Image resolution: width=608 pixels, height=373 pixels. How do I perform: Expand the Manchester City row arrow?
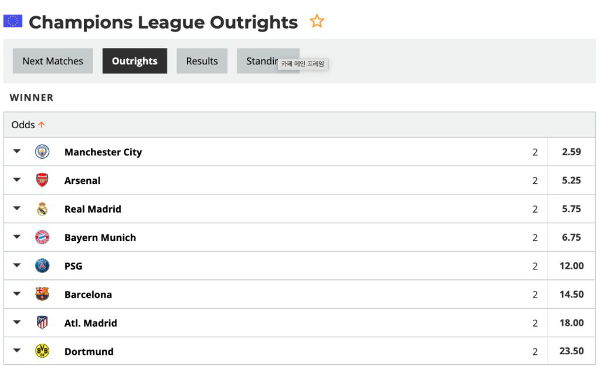click(17, 152)
